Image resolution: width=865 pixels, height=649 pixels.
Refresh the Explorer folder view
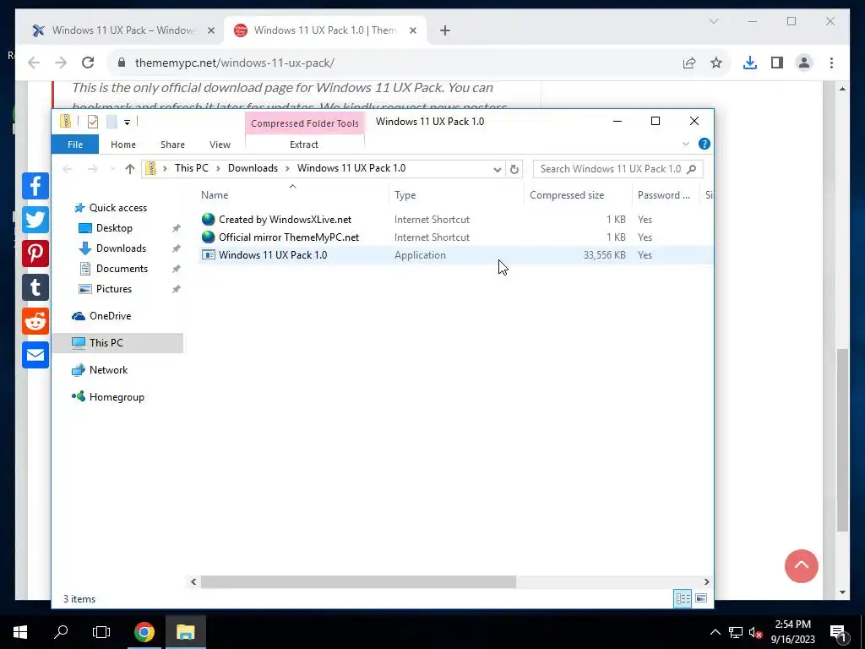[x=514, y=169]
